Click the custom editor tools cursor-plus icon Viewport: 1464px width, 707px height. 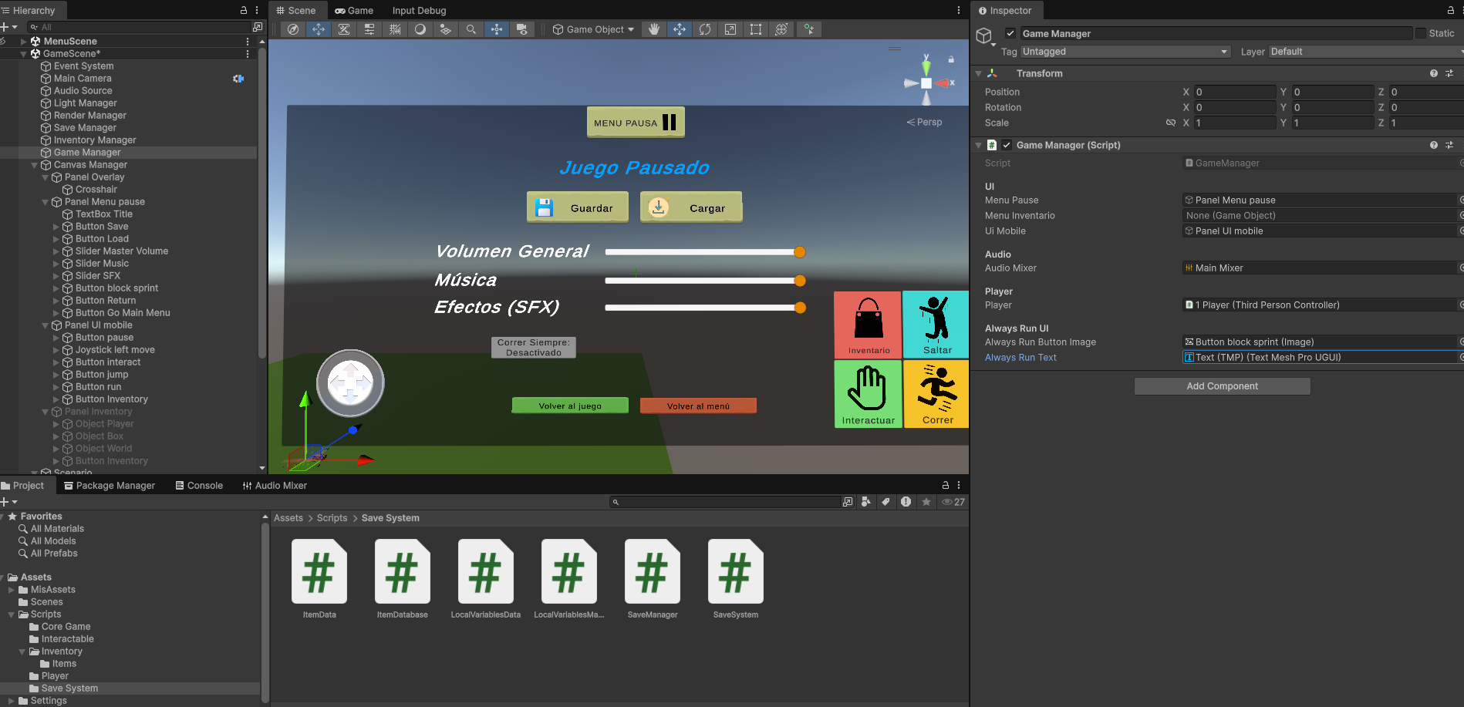(x=808, y=29)
